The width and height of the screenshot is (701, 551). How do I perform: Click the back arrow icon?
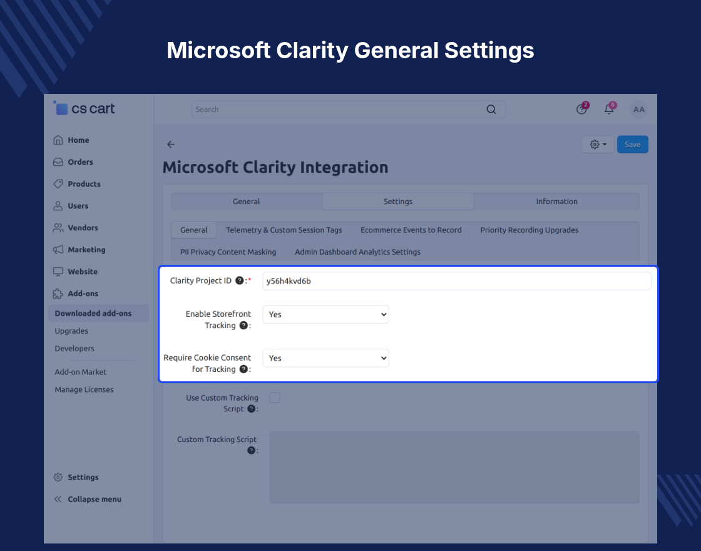tap(171, 144)
